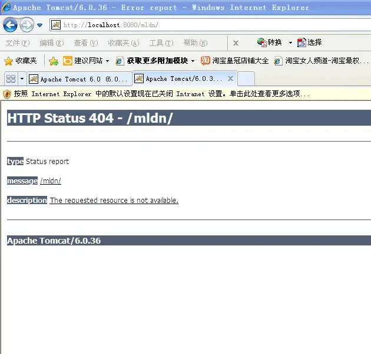Open the 收藏夹 favorites star button
The width and height of the screenshot is (371, 354).
(x=21, y=61)
